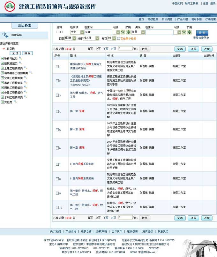This screenshot has width=217, height=257.
Task: Click the add search row plus icon
Action: (58, 32)
